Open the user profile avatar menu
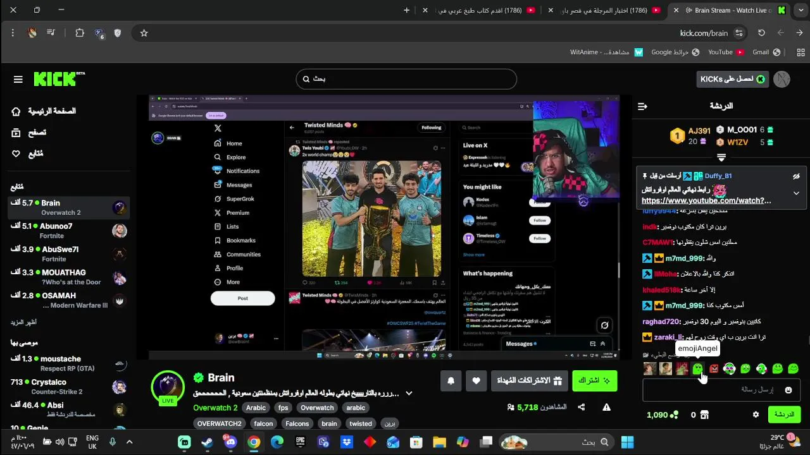This screenshot has height=455, width=810. tap(782, 79)
